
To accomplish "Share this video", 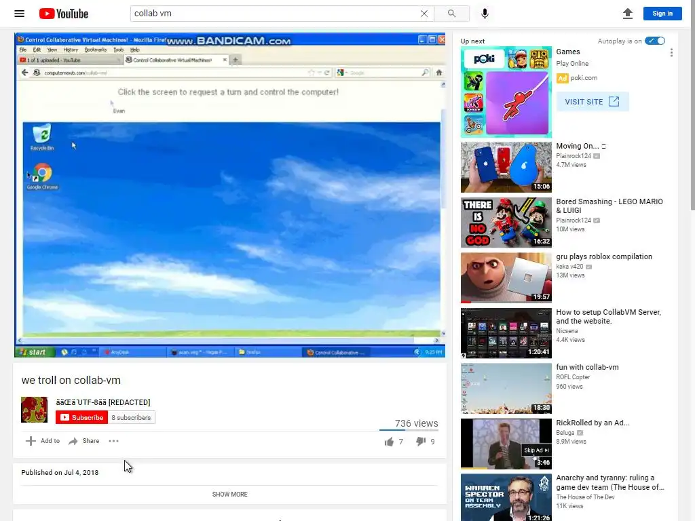I will (83, 441).
